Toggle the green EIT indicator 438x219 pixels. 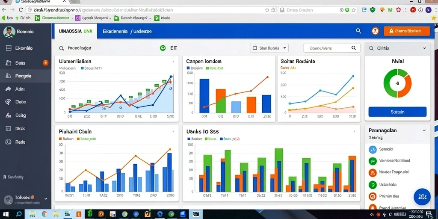163,48
